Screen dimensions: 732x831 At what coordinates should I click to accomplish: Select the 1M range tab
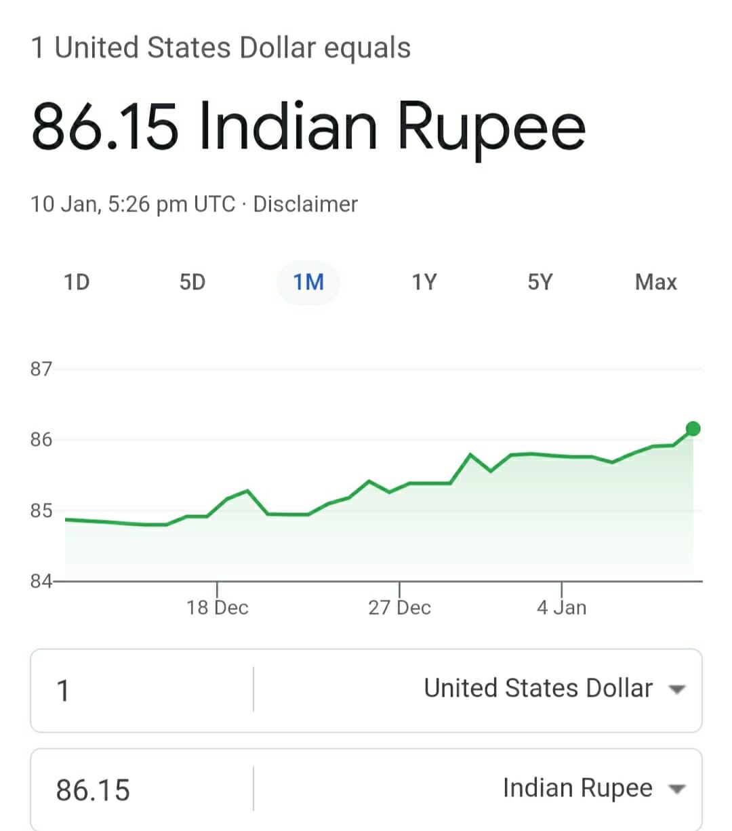(308, 282)
